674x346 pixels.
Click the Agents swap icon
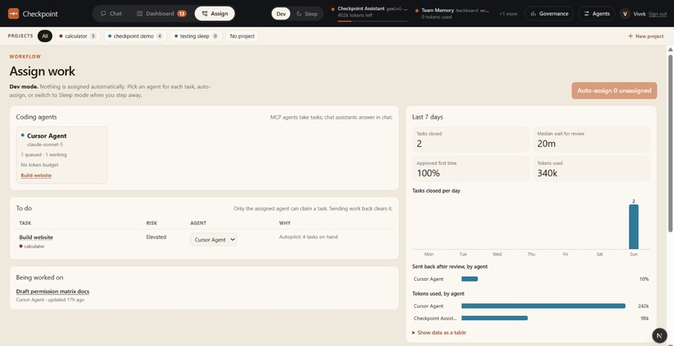coord(586,13)
